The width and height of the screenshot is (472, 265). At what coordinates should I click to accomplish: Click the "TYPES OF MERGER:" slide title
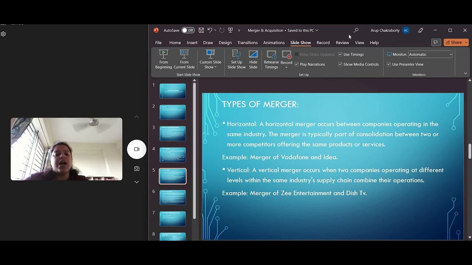260,105
